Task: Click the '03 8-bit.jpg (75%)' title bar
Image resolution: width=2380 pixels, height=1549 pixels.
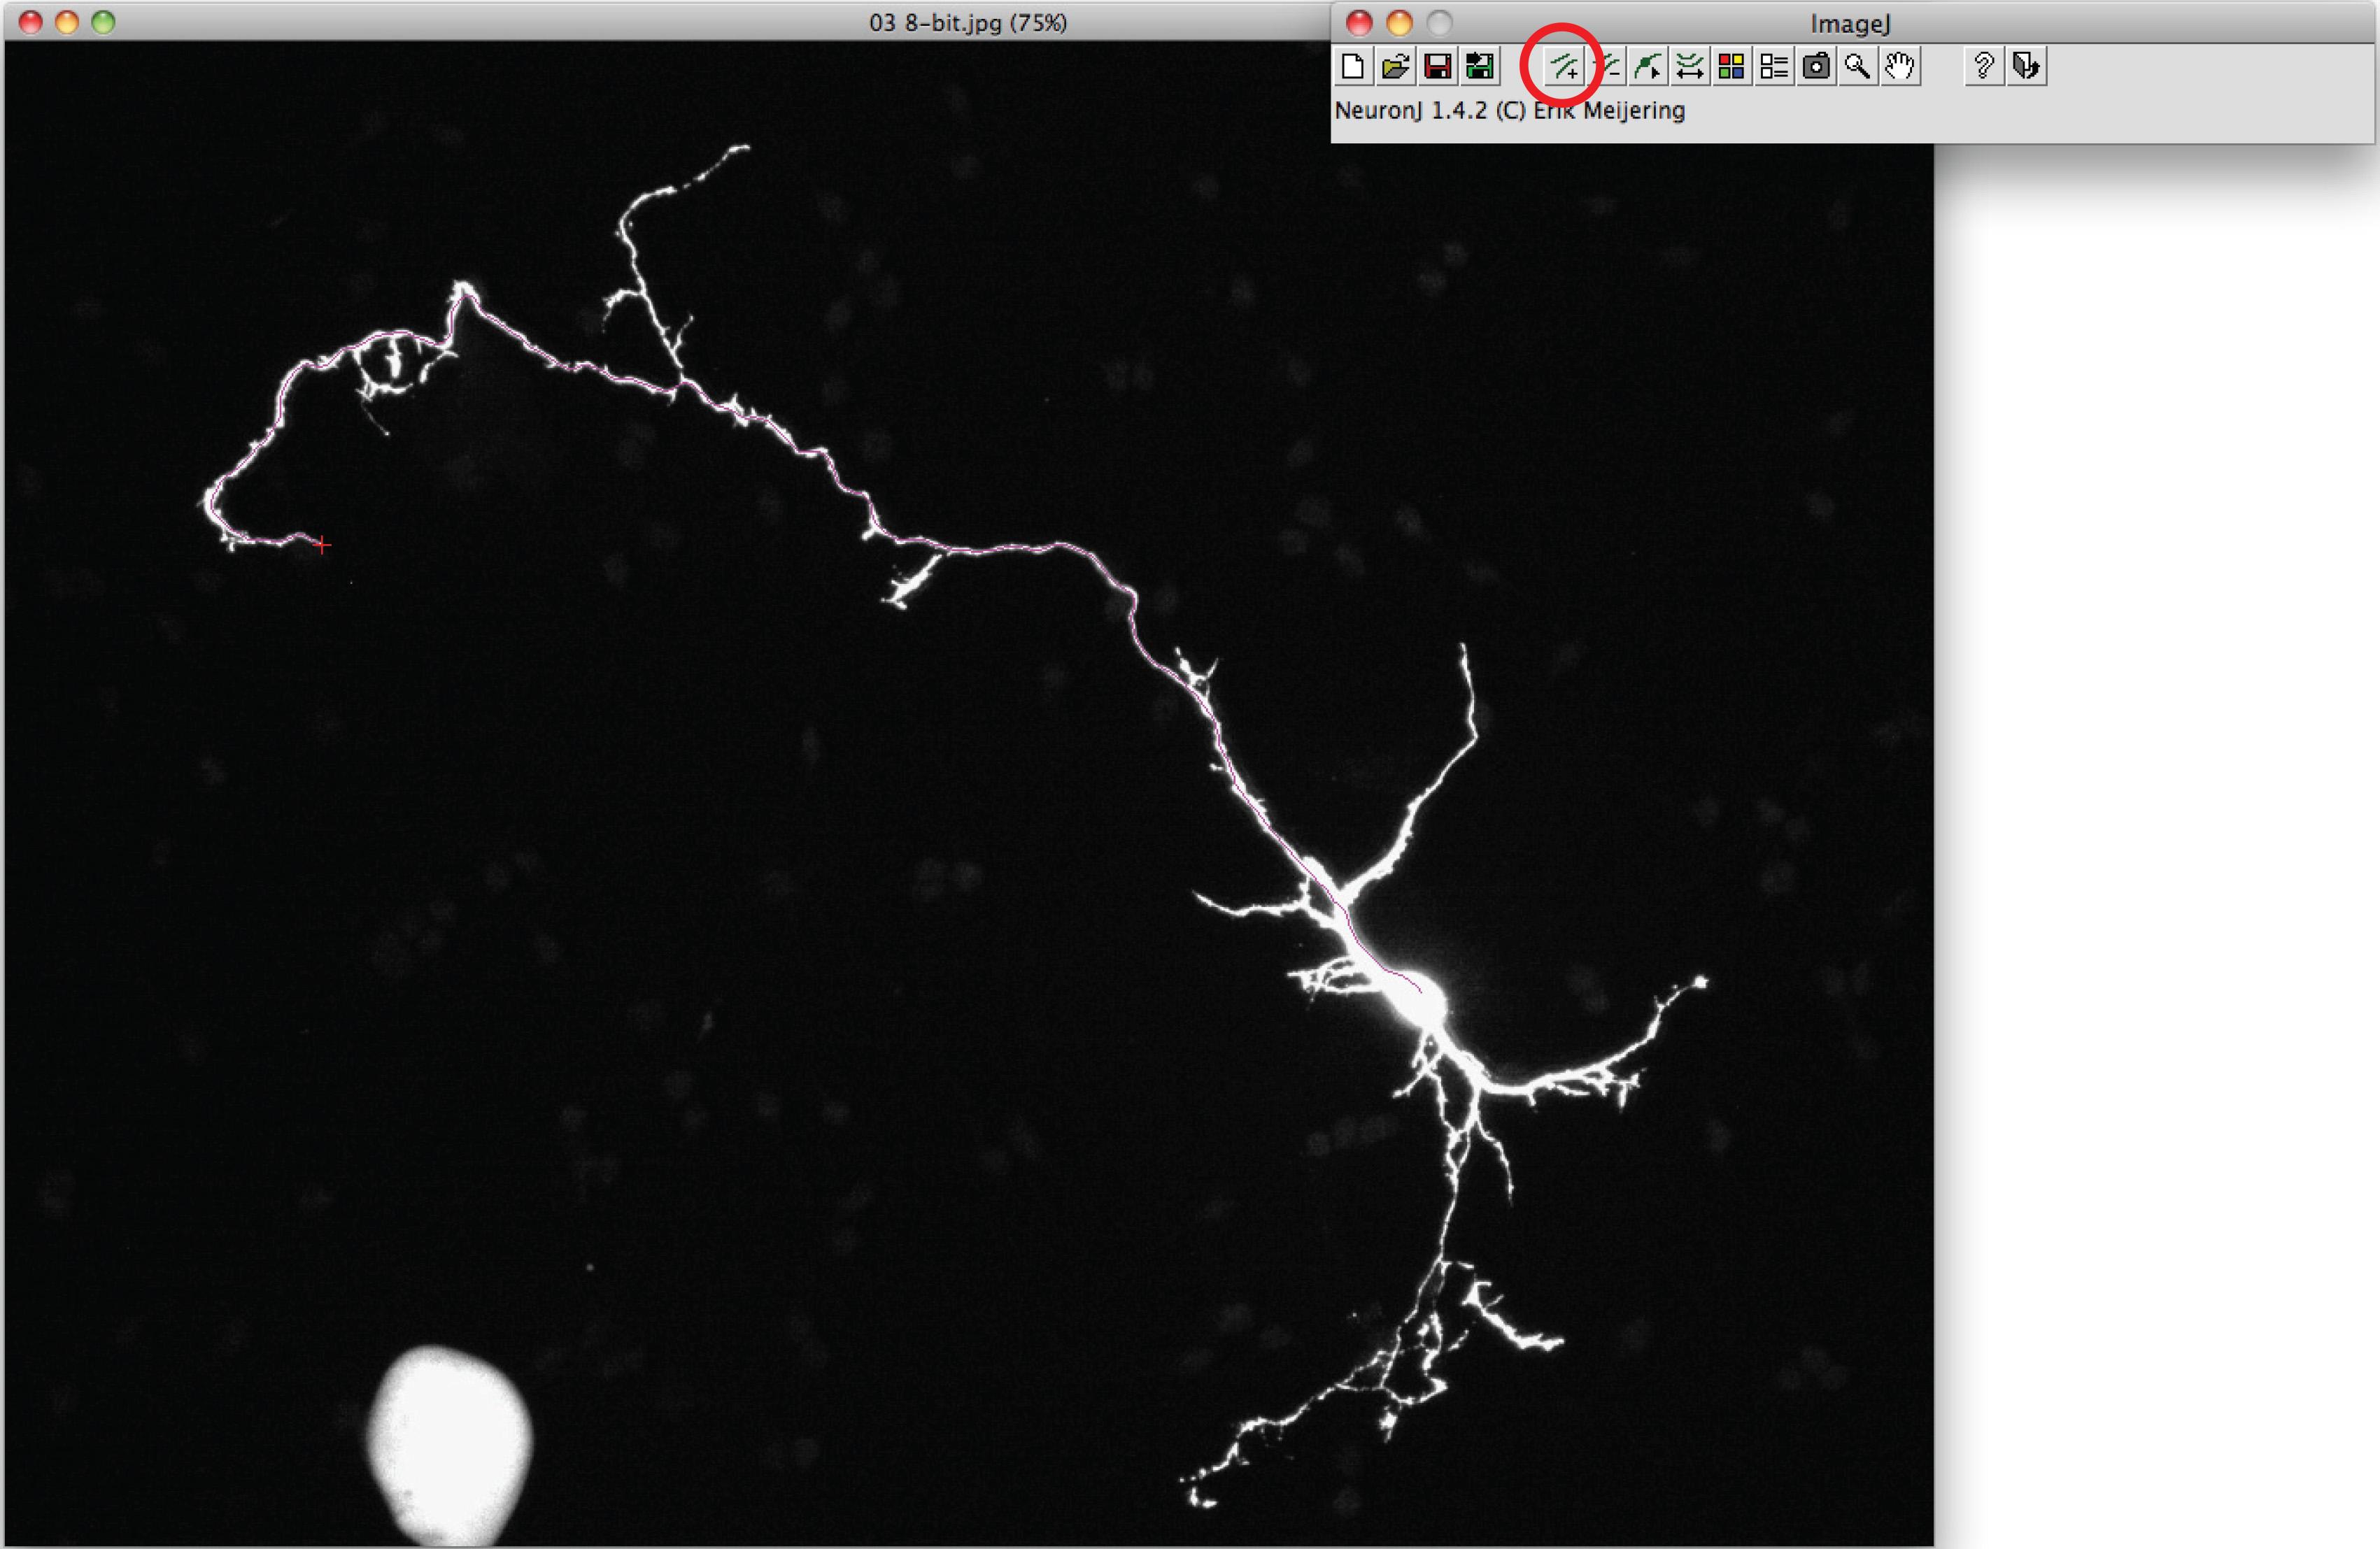Action: coord(967,22)
